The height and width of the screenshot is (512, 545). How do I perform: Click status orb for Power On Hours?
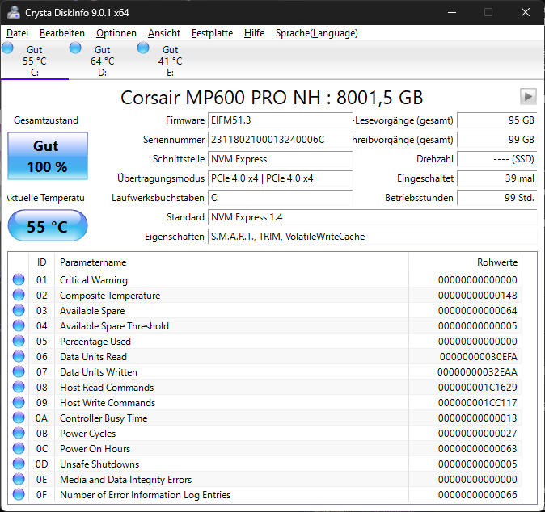[19, 448]
